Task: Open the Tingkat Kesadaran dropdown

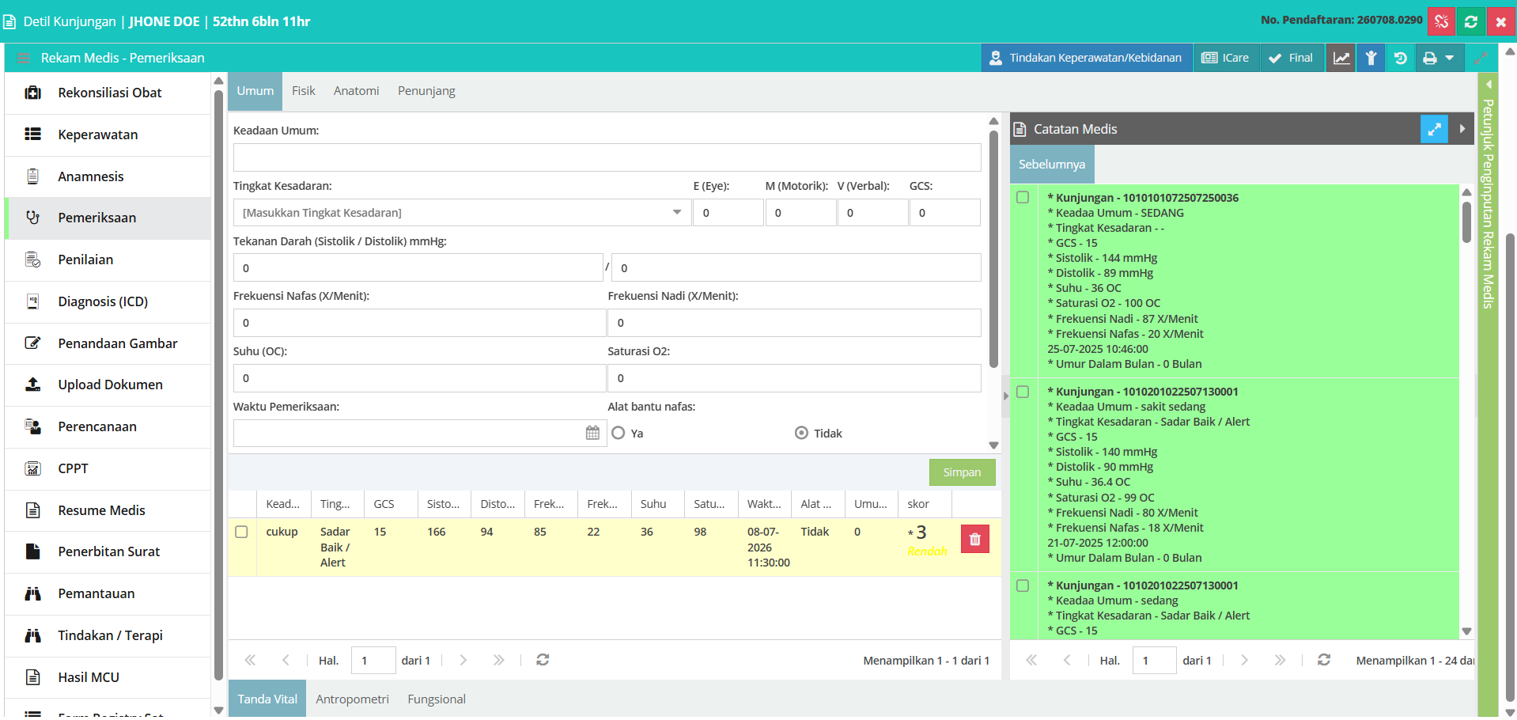Action: click(462, 213)
